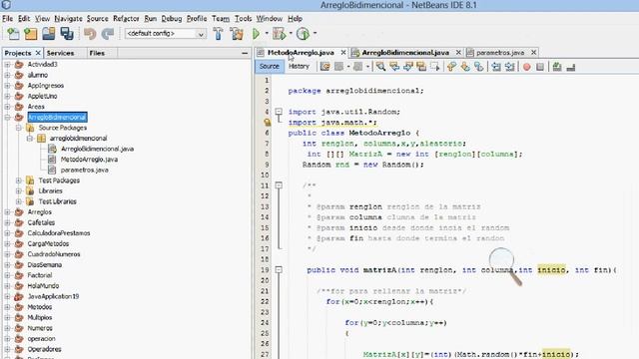Click the Shift Line Left icon
The height and width of the screenshot is (359, 639).
pyautogui.click(x=496, y=67)
